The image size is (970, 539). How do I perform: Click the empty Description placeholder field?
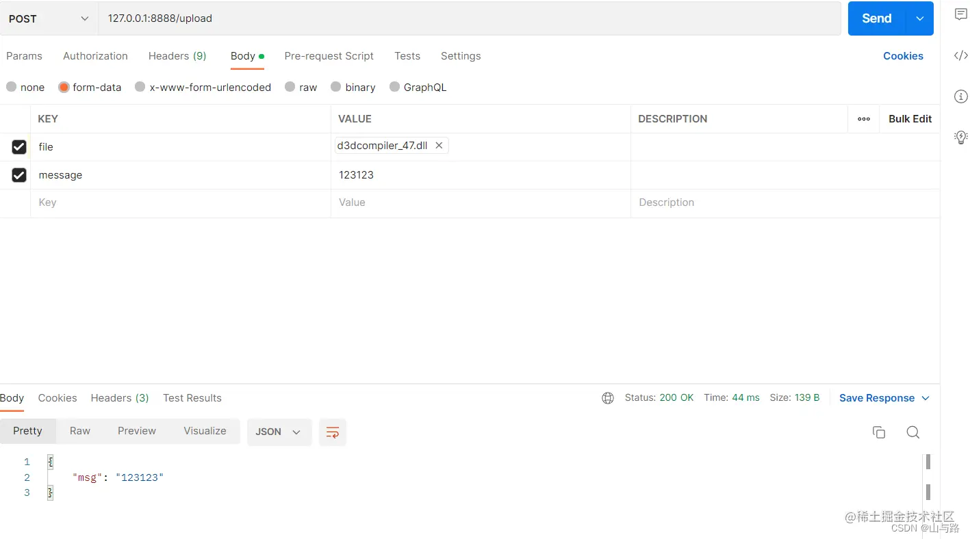click(x=785, y=203)
